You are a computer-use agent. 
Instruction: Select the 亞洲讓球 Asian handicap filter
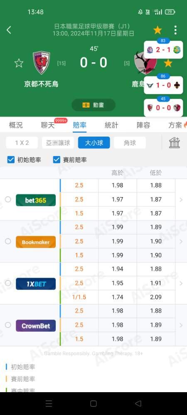(58, 143)
